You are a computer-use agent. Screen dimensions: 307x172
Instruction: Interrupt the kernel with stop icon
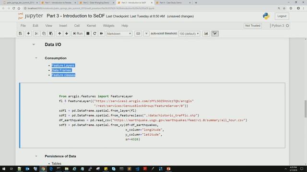(88, 33)
